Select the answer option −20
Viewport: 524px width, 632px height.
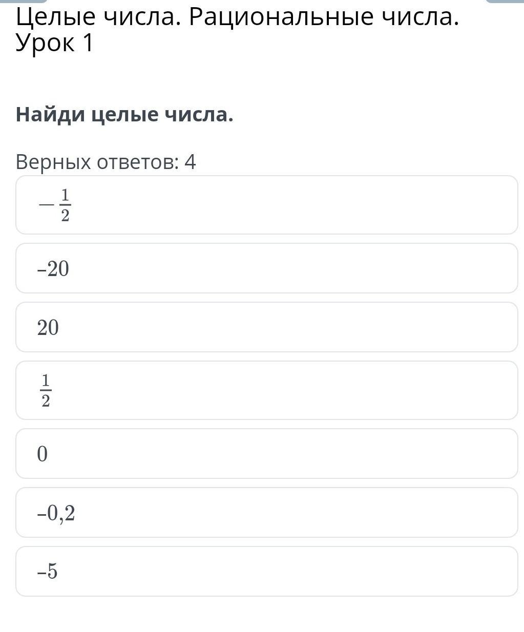click(x=266, y=268)
